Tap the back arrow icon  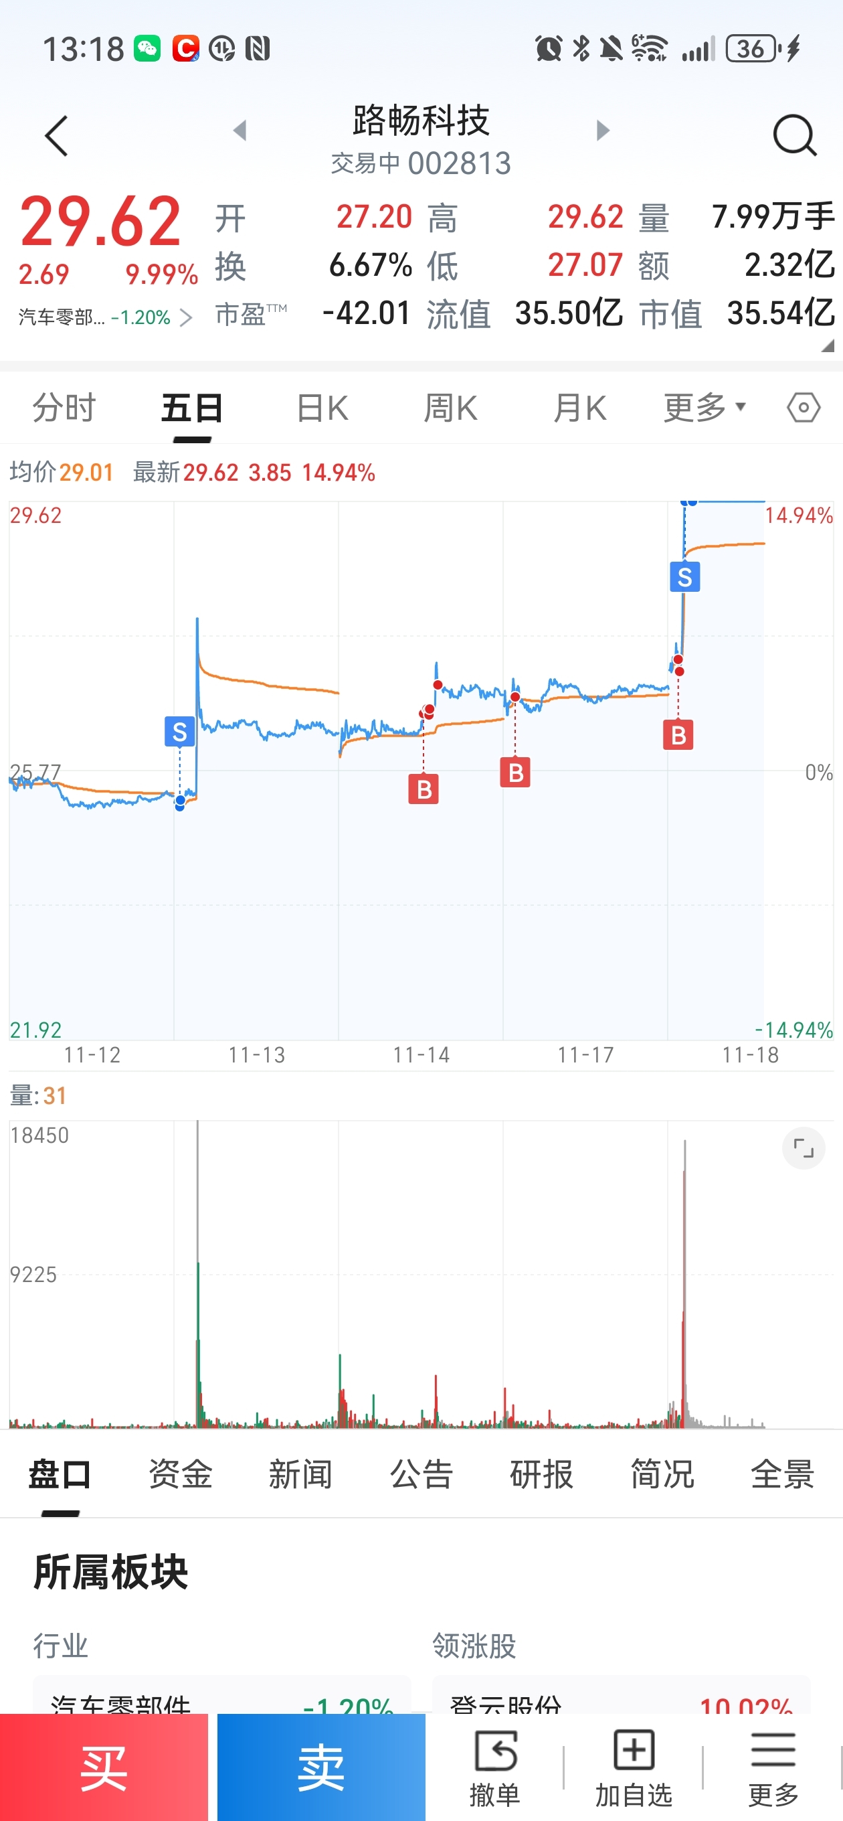click(x=56, y=136)
